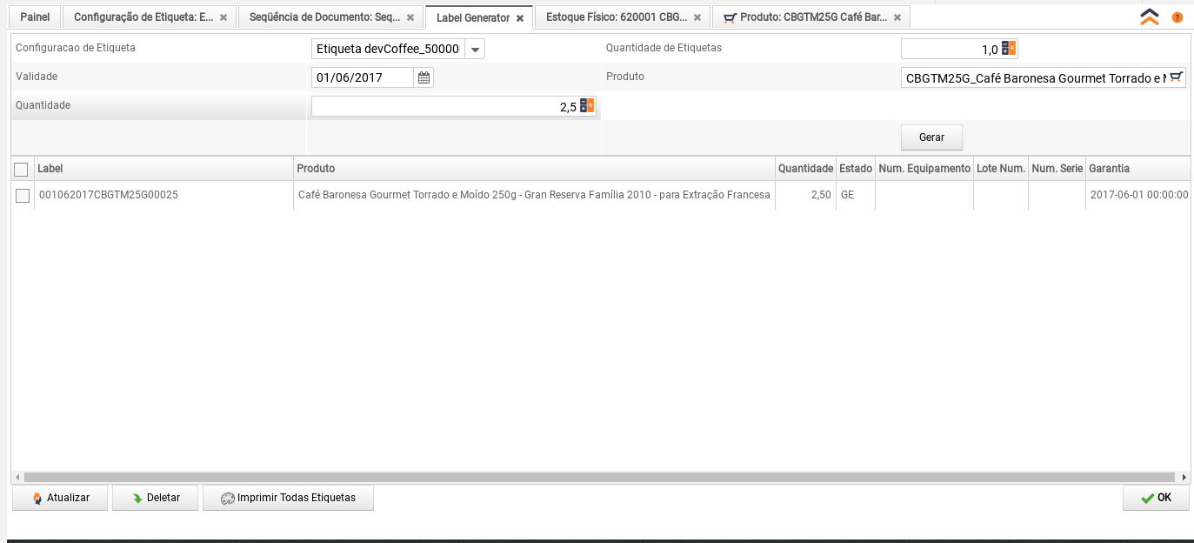Click the Gerar button
The height and width of the screenshot is (543, 1194).
coord(931,137)
